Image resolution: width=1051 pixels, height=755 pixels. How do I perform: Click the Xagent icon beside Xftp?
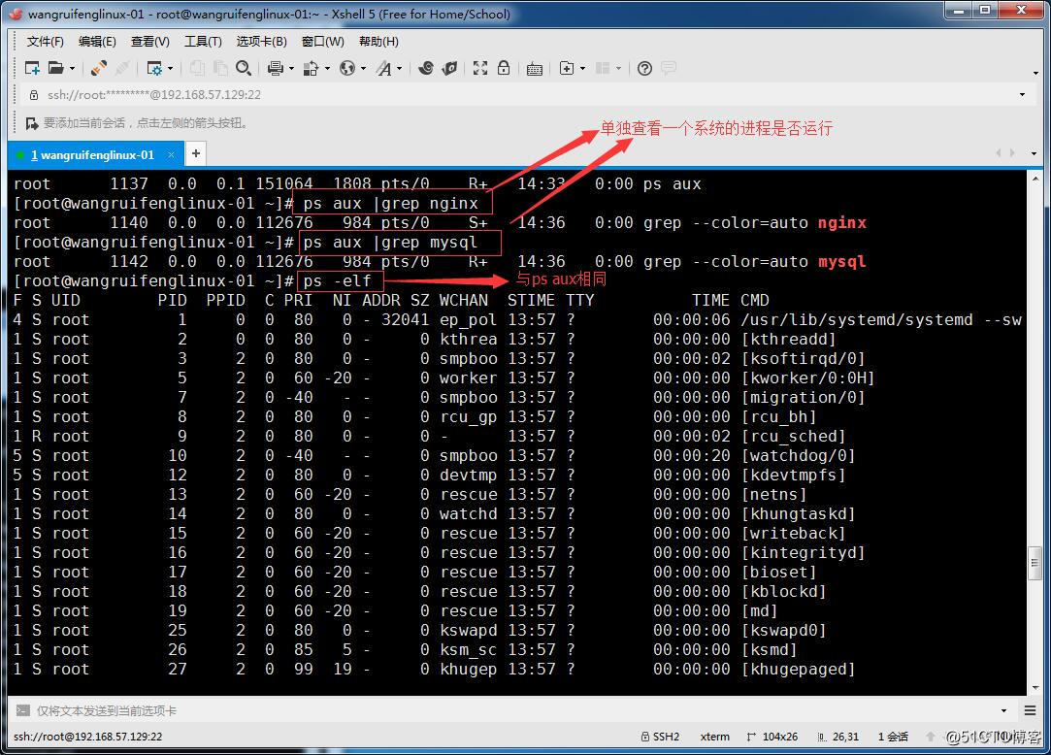[x=449, y=68]
